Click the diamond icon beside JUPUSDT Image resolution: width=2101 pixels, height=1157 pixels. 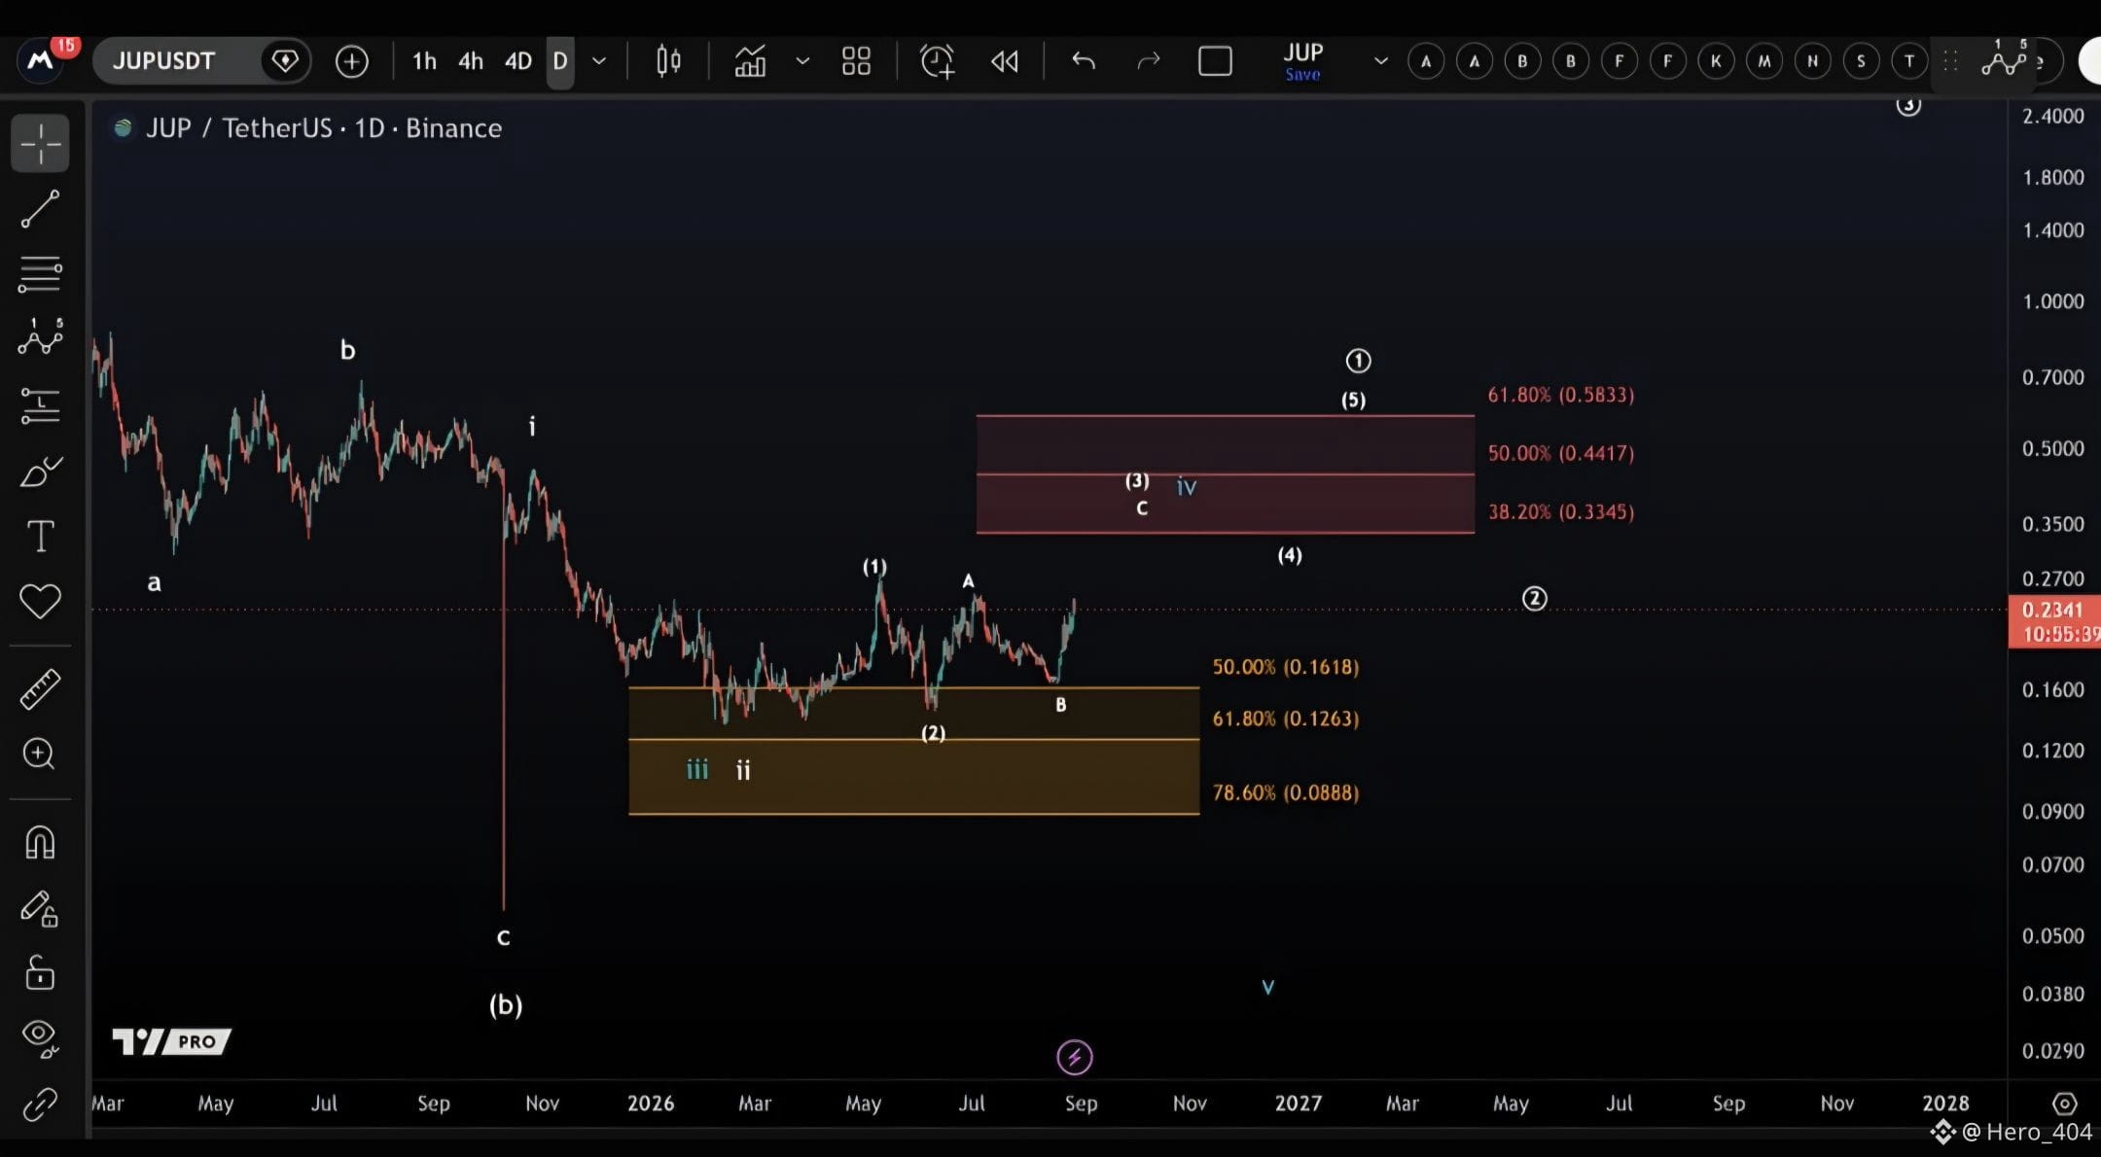[285, 61]
